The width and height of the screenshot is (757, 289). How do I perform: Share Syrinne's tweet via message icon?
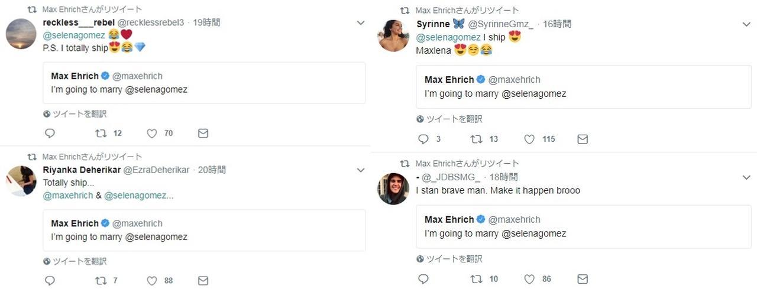[583, 139]
